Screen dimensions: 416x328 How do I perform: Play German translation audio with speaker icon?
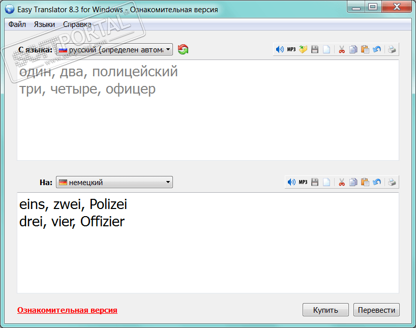click(291, 182)
